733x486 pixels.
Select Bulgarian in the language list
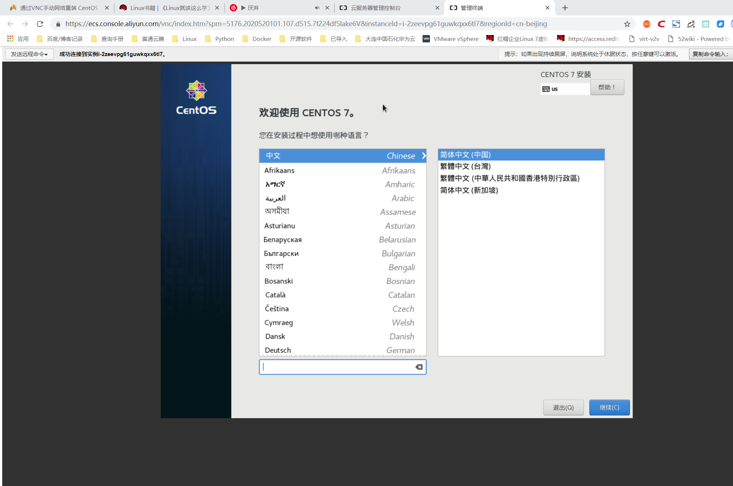click(343, 253)
